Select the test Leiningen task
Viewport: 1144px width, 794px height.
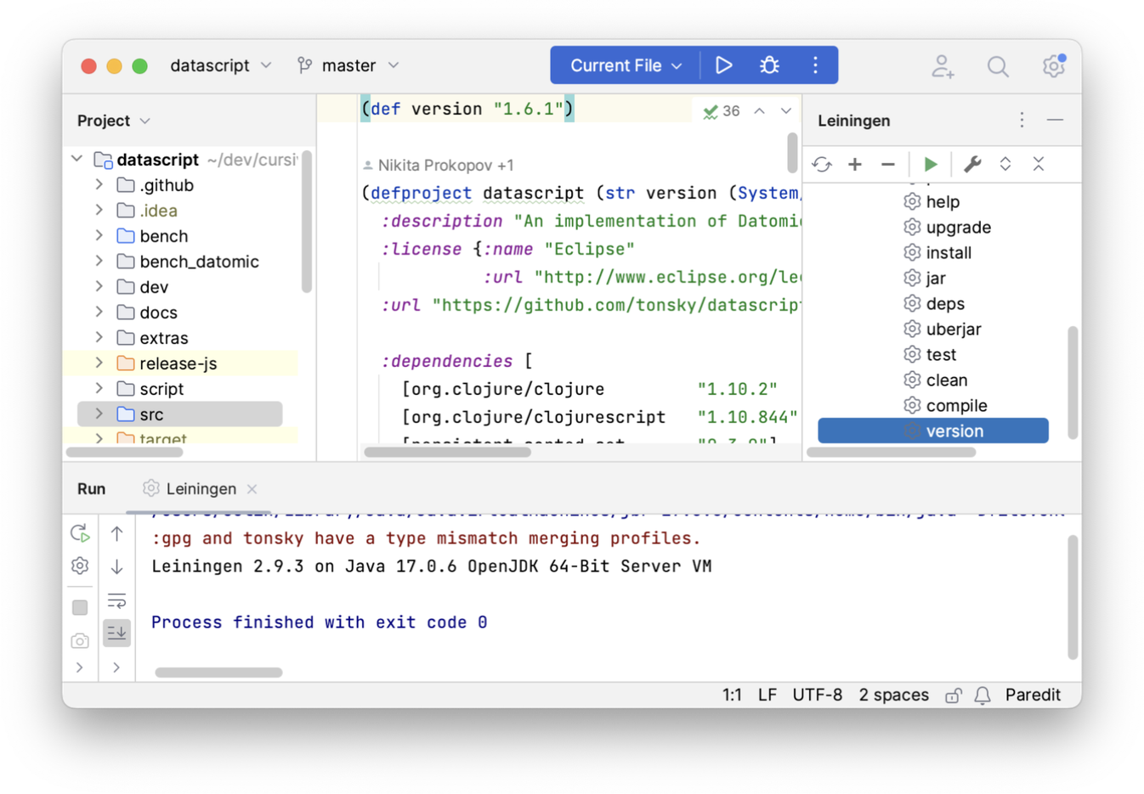[x=941, y=354]
